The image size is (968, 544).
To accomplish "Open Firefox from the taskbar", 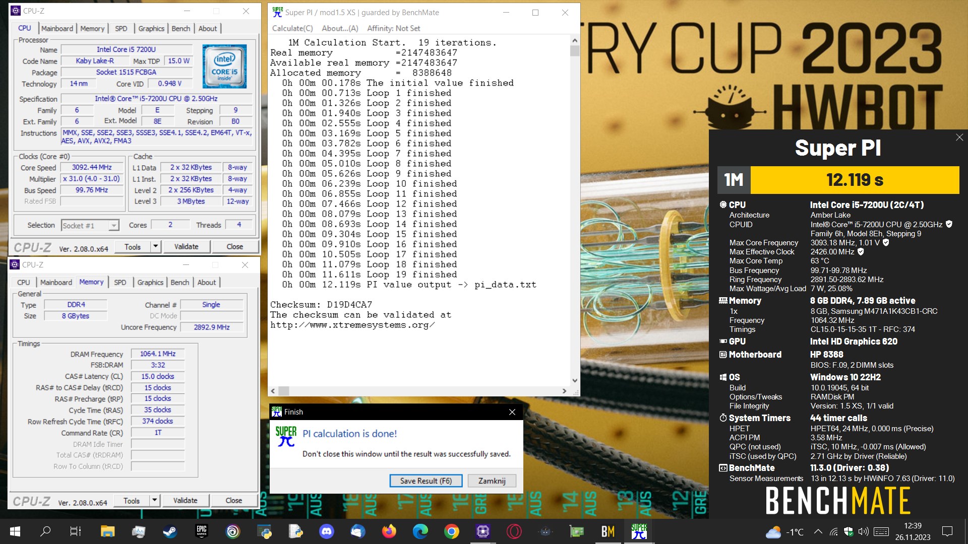I will coord(389,531).
